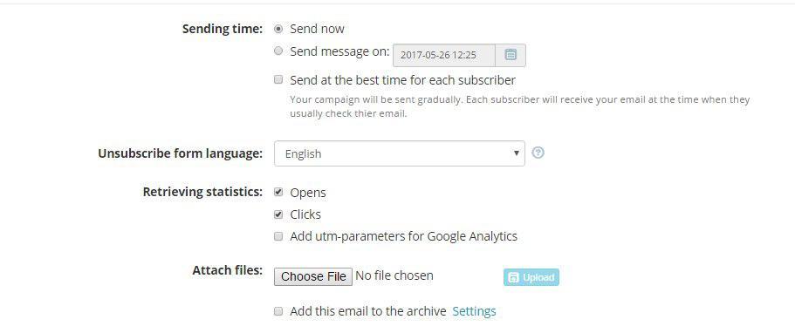Open the Unsubscribe form language dropdown
The image size is (795, 333).
point(400,153)
